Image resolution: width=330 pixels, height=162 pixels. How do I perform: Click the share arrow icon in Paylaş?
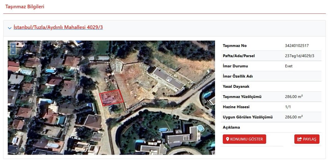tap(299, 139)
